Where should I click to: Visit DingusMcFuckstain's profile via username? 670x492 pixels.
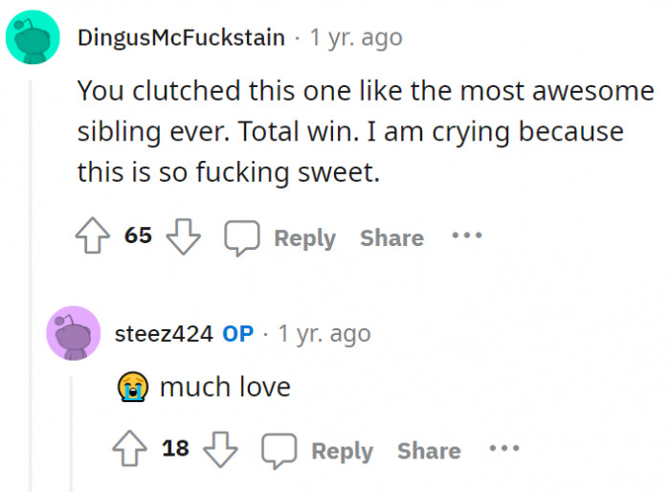pos(181,38)
